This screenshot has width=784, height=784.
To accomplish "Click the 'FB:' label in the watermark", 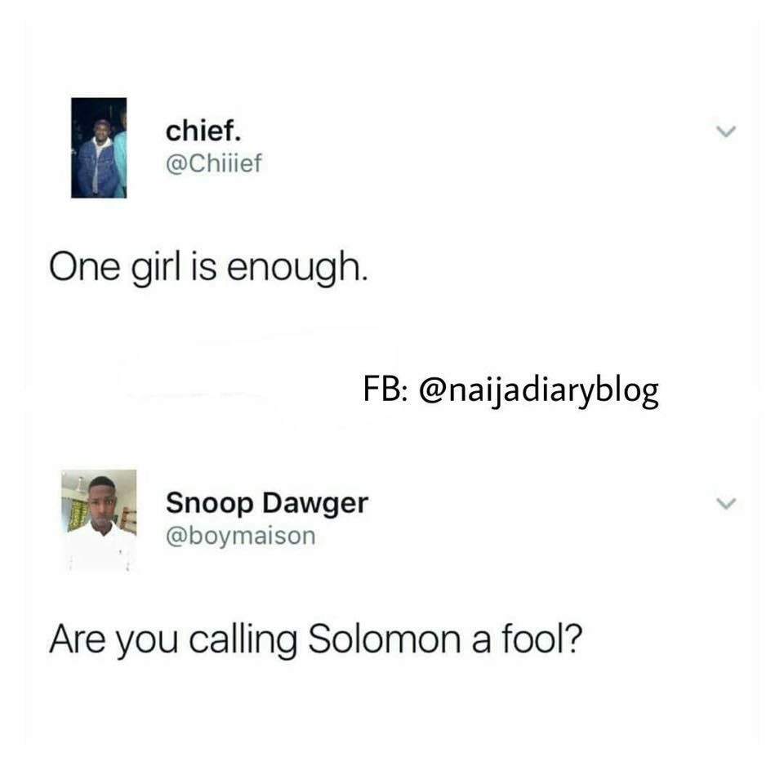I will 385,389.
